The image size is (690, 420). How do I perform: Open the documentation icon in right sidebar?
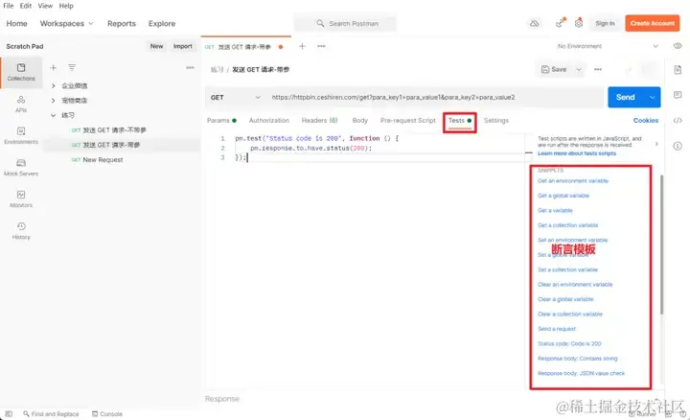point(678,70)
